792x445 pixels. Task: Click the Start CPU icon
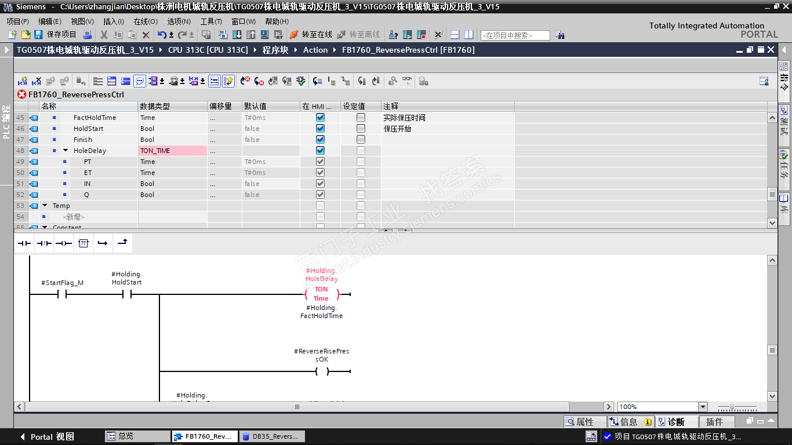408,35
